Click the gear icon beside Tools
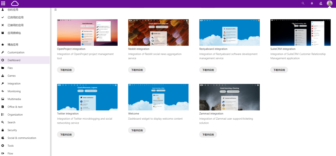 [x=2, y=146]
